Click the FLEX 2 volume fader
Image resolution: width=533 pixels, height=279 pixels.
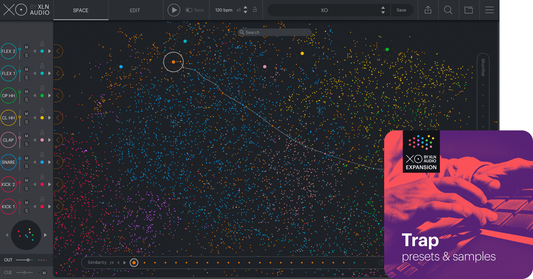(x=20, y=51)
